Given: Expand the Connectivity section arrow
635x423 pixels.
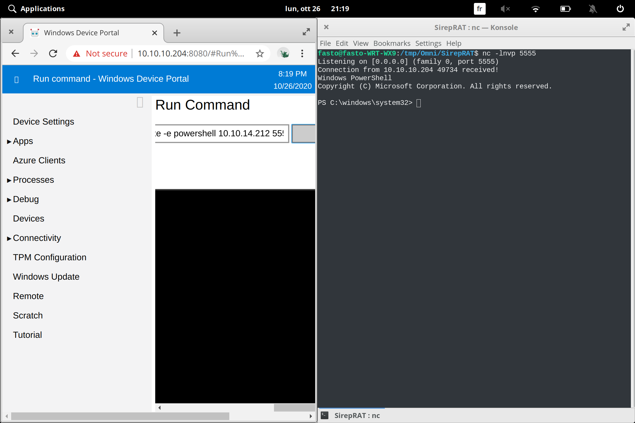Looking at the screenshot, I should (9, 239).
